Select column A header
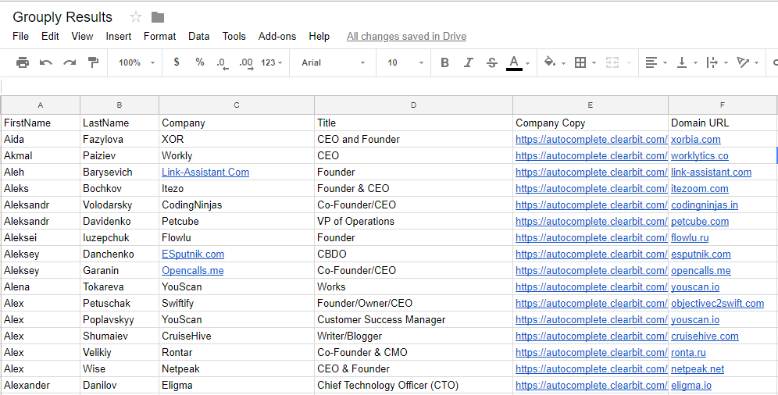The width and height of the screenshot is (778, 395). 40,105
